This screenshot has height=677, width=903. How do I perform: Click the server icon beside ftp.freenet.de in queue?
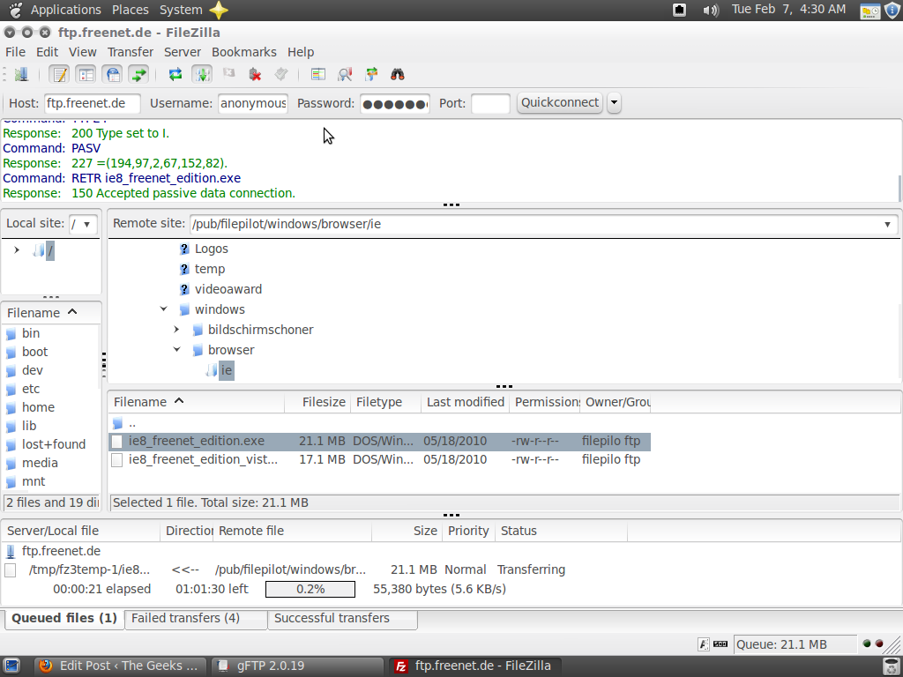pos(11,552)
